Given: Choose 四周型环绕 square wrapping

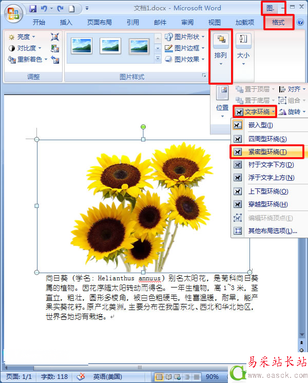Looking at the screenshot, I should [x=269, y=139].
